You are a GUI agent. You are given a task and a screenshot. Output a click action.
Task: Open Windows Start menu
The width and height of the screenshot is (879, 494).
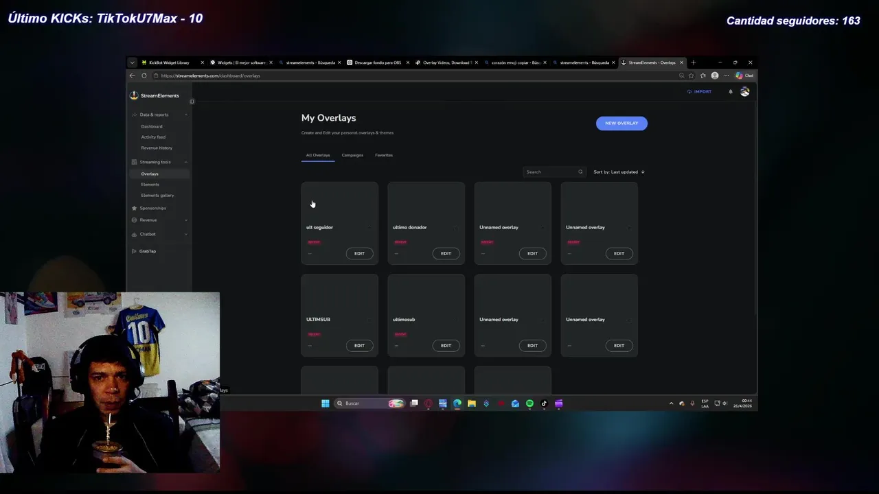(x=326, y=403)
